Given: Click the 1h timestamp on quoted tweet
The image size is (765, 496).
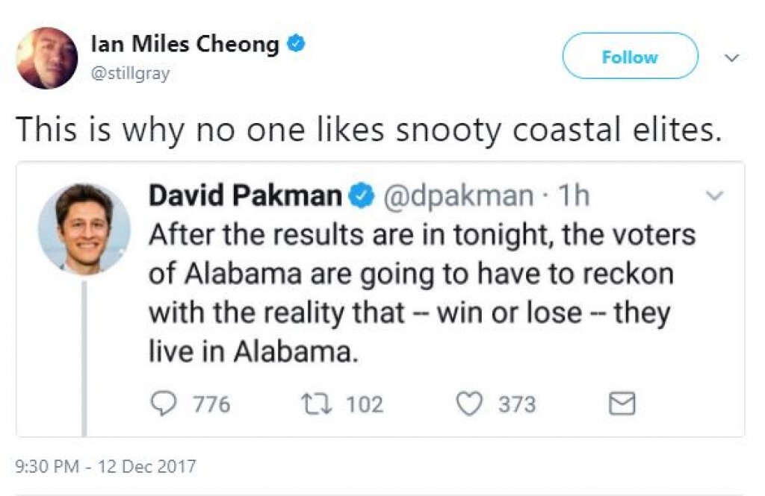Looking at the screenshot, I should 574,195.
